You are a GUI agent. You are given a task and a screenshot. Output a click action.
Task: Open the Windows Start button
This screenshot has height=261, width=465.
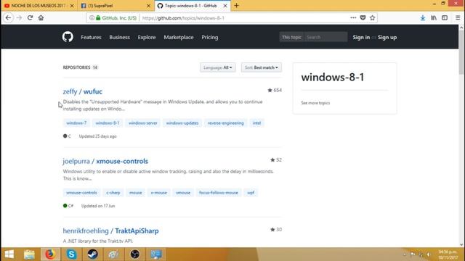pos(9,254)
